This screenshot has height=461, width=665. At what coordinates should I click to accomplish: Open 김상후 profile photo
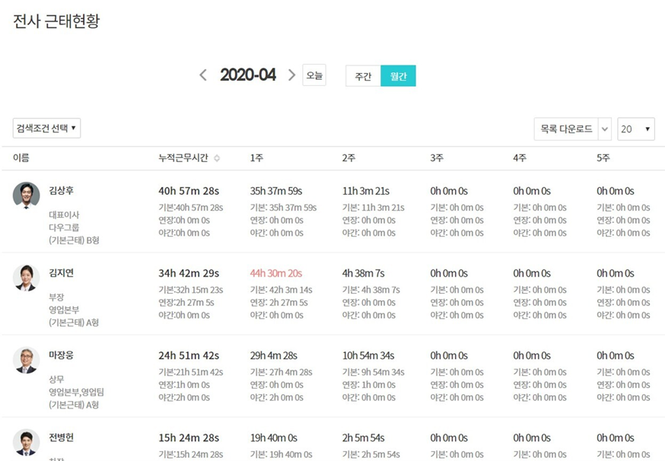click(x=27, y=195)
